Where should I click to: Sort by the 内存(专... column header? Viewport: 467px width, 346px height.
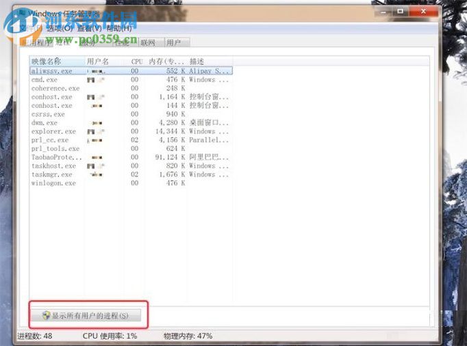166,62
